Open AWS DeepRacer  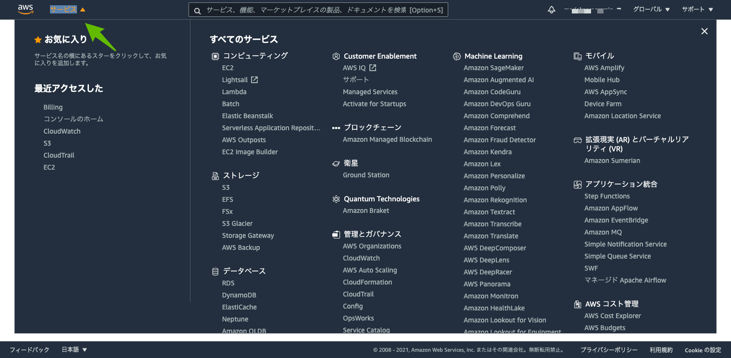pos(488,272)
